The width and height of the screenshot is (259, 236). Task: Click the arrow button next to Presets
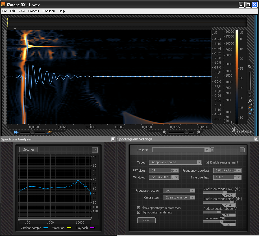coord(212,150)
